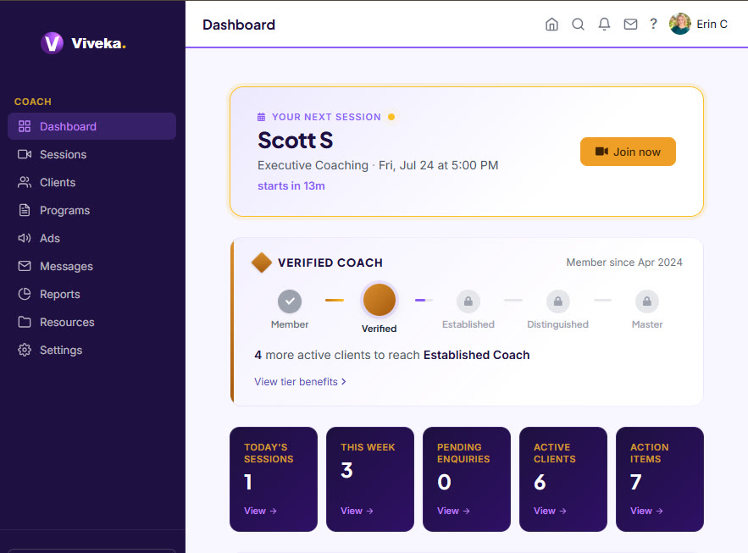Click the Ads megaphone icon
This screenshot has height=553, width=748.
(x=25, y=238)
